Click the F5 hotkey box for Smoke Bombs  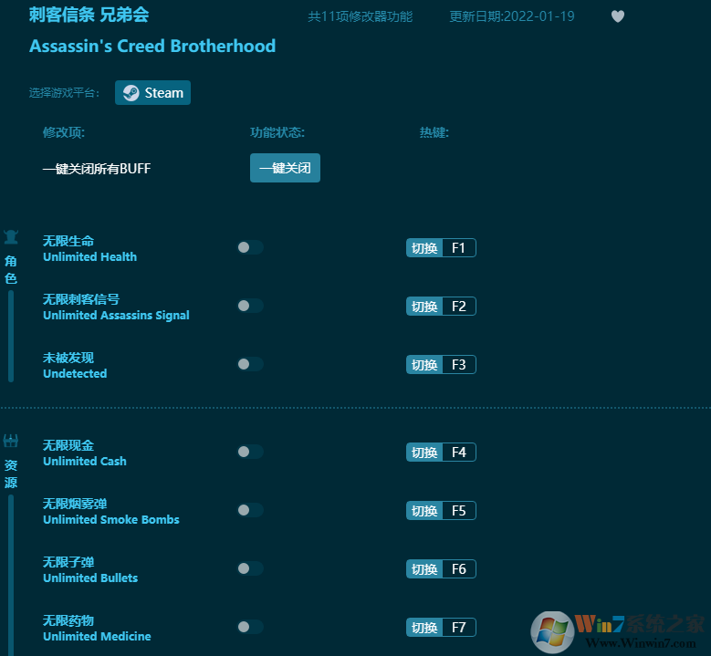(x=459, y=510)
